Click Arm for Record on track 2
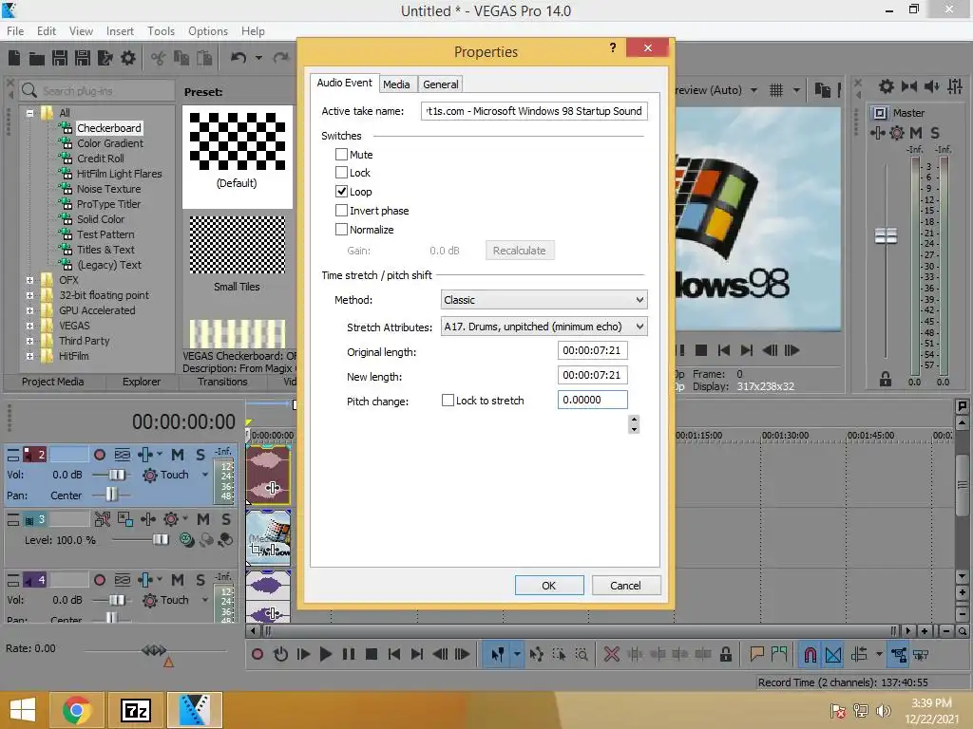This screenshot has width=973, height=729. click(99, 455)
